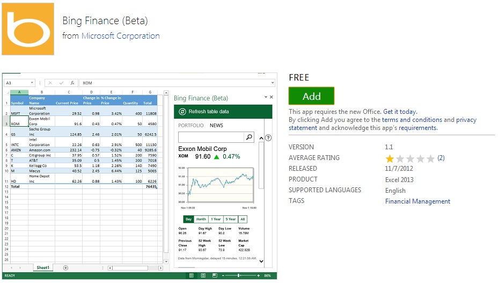Click the stock search input field
Viewport: 499px width, 283px height.
pyautogui.click(x=211, y=137)
